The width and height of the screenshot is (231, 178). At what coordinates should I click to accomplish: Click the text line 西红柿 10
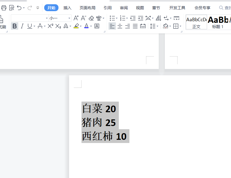(x=104, y=136)
